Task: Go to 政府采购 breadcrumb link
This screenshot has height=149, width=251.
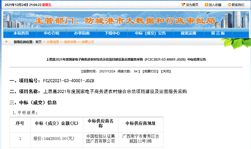Action: (70, 42)
